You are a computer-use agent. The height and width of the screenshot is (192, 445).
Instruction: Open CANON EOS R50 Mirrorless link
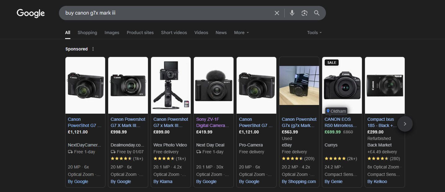pyautogui.click(x=341, y=122)
